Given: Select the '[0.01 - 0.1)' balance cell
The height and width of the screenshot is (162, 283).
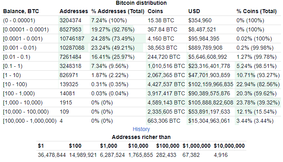Looking at the screenshot, I should click(17, 57).
